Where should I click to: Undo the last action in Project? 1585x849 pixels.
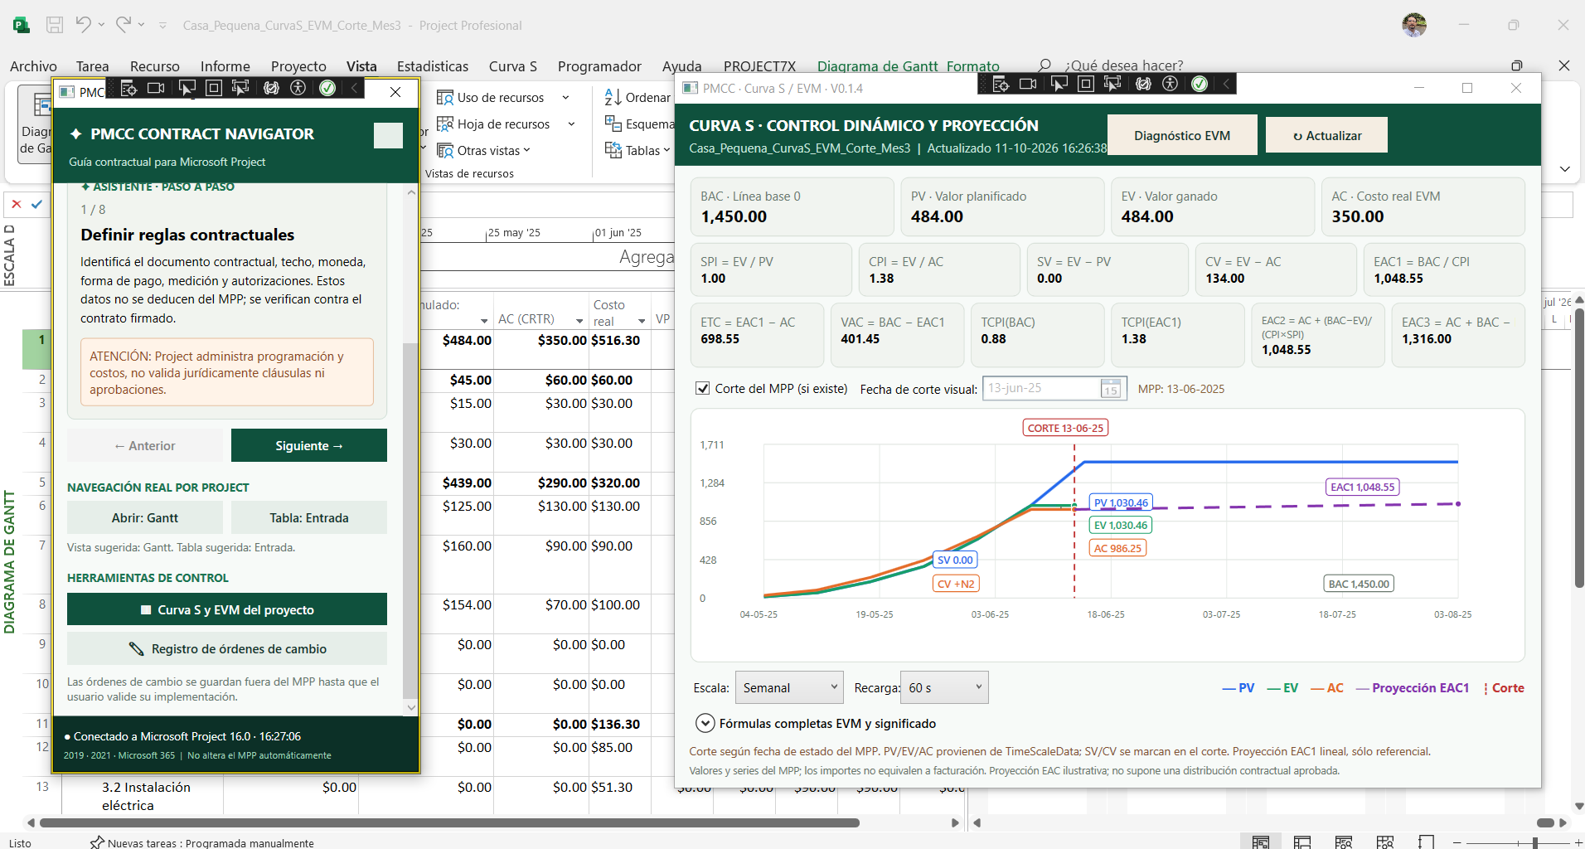pyautogui.click(x=83, y=25)
